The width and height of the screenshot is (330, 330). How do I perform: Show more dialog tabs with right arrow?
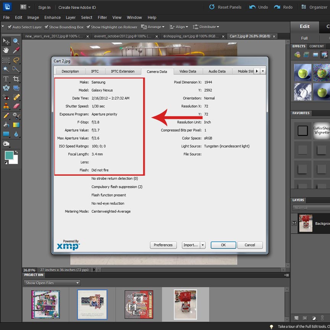coord(257,71)
